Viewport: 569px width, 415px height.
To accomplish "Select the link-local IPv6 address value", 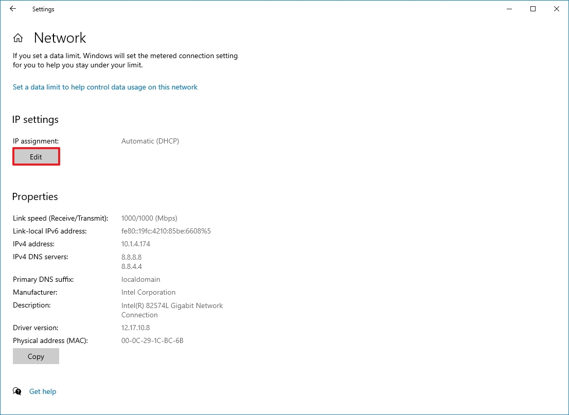I will pos(166,231).
